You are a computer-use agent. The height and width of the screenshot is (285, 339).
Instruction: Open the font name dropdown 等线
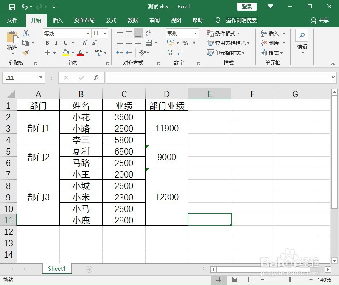pos(88,33)
